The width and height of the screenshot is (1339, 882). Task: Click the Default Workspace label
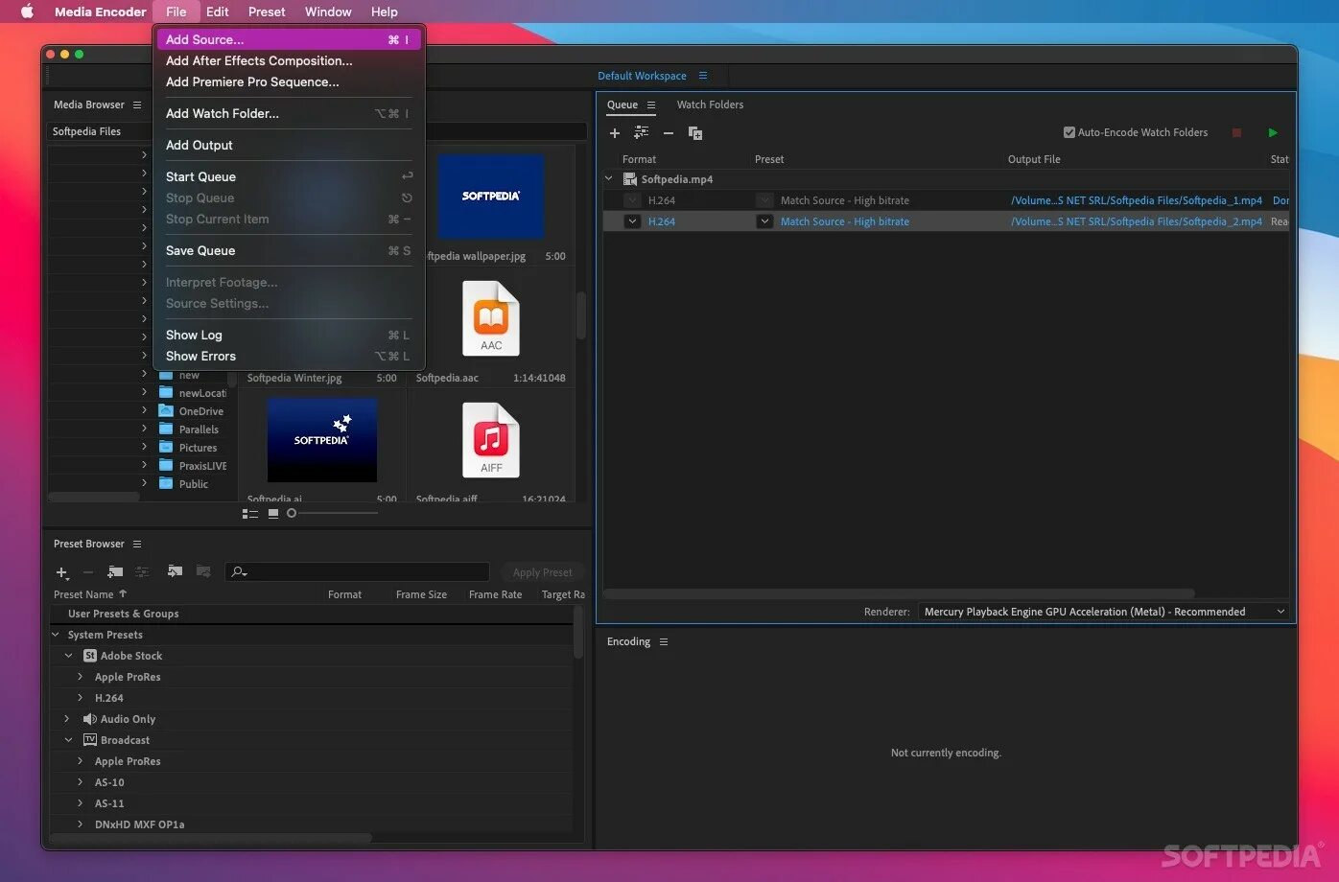(x=642, y=76)
